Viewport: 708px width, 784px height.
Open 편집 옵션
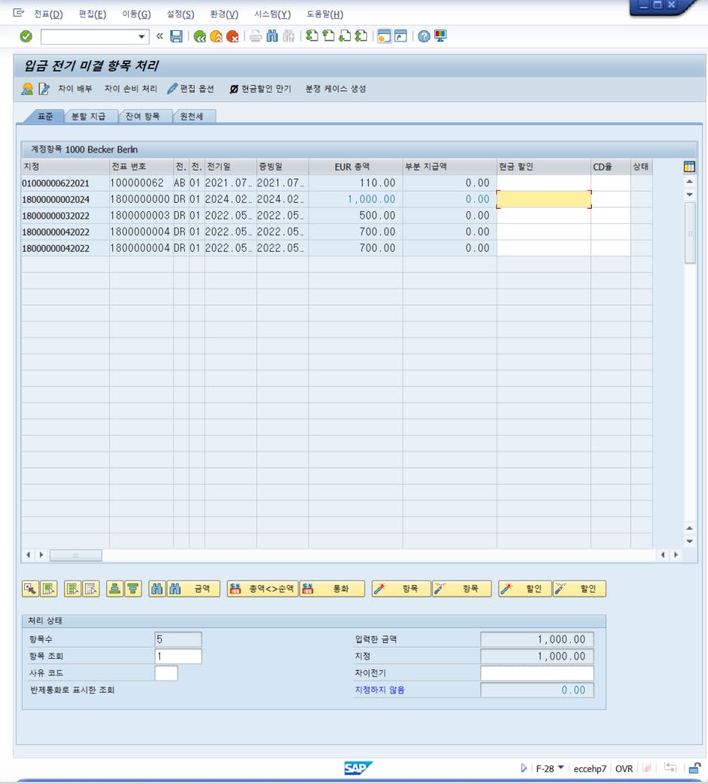[x=191, y=89]
